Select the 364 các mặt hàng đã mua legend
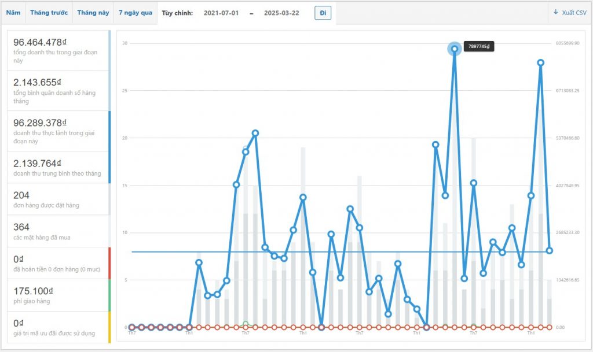The image size is (593, 352). [x=57, y=231]
